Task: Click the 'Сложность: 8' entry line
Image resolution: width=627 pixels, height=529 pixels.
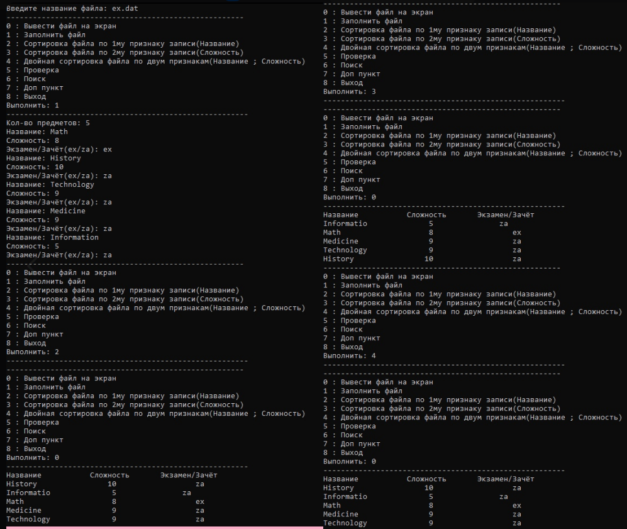Action: point(33,140)
